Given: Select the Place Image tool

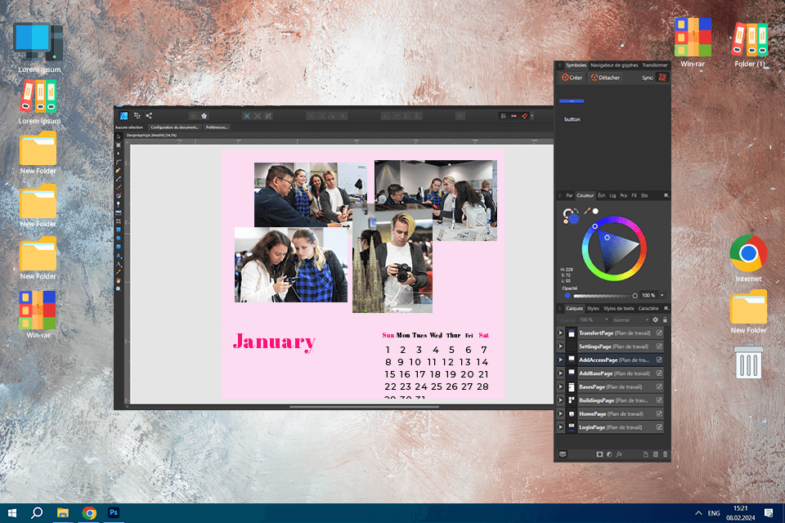Looking at the screenshot, I should (119, 212).
